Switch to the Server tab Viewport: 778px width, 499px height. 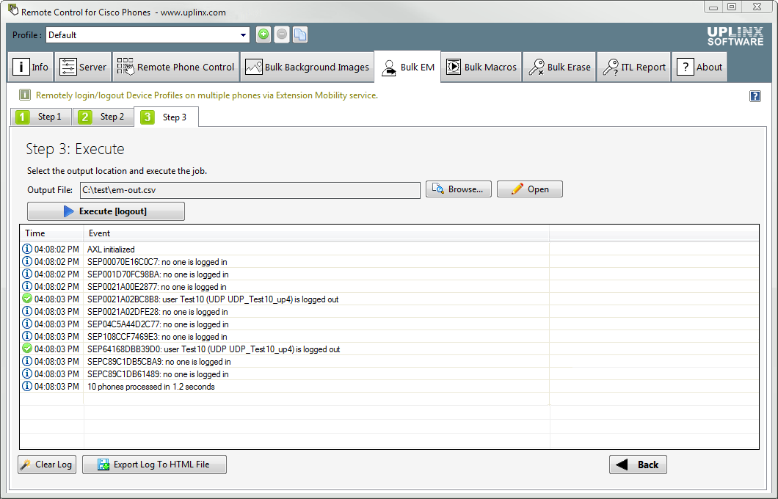[x=83, y=67]
